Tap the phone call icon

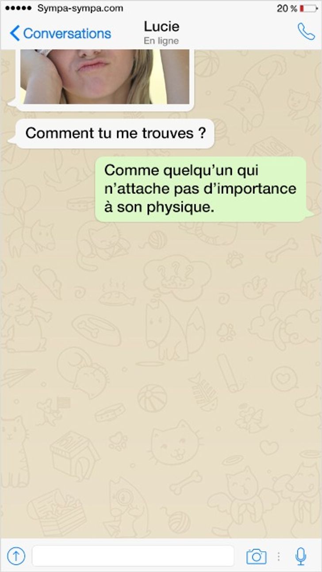306,32
